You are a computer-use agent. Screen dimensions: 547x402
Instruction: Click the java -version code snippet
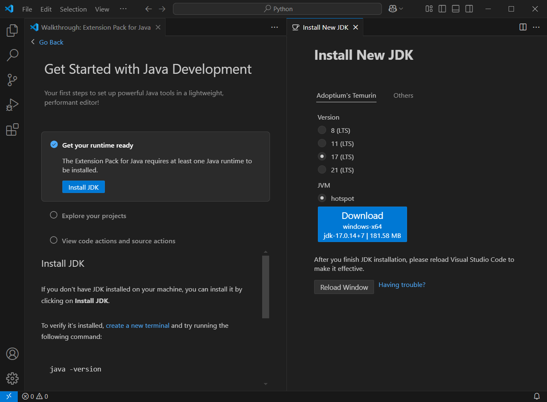[x=76, y=369]
